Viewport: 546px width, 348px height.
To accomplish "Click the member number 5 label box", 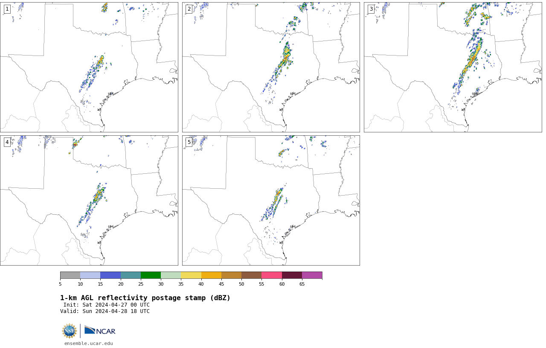I will point(189,142).
